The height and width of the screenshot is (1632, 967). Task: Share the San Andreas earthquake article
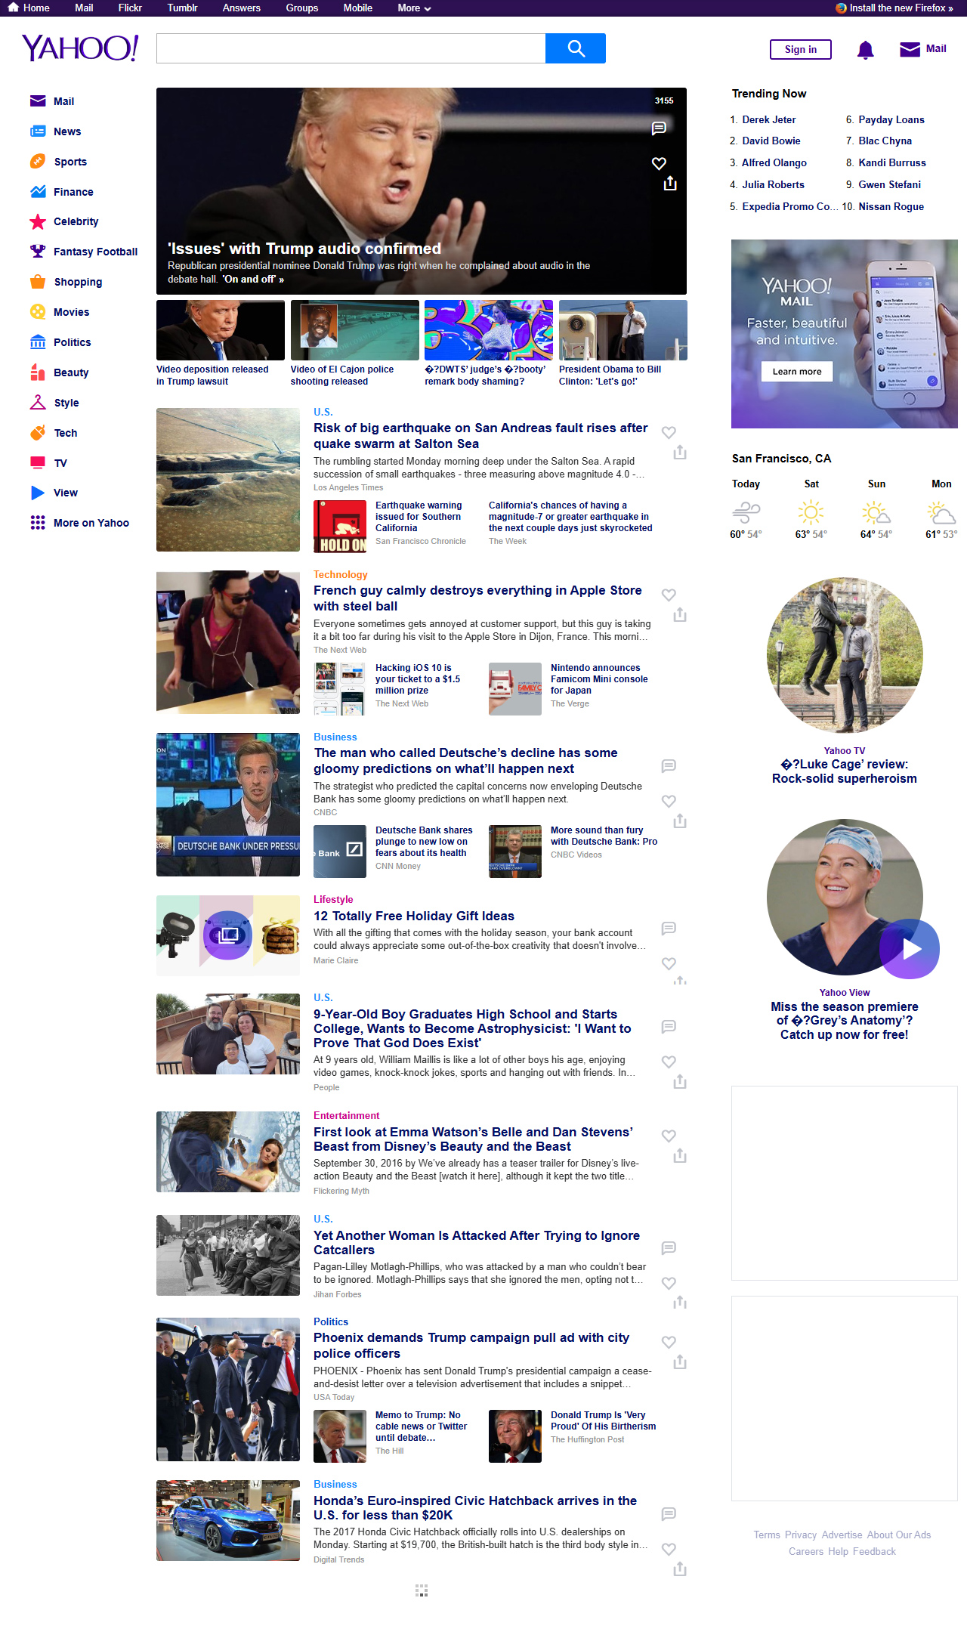click(x=680, y=452)
